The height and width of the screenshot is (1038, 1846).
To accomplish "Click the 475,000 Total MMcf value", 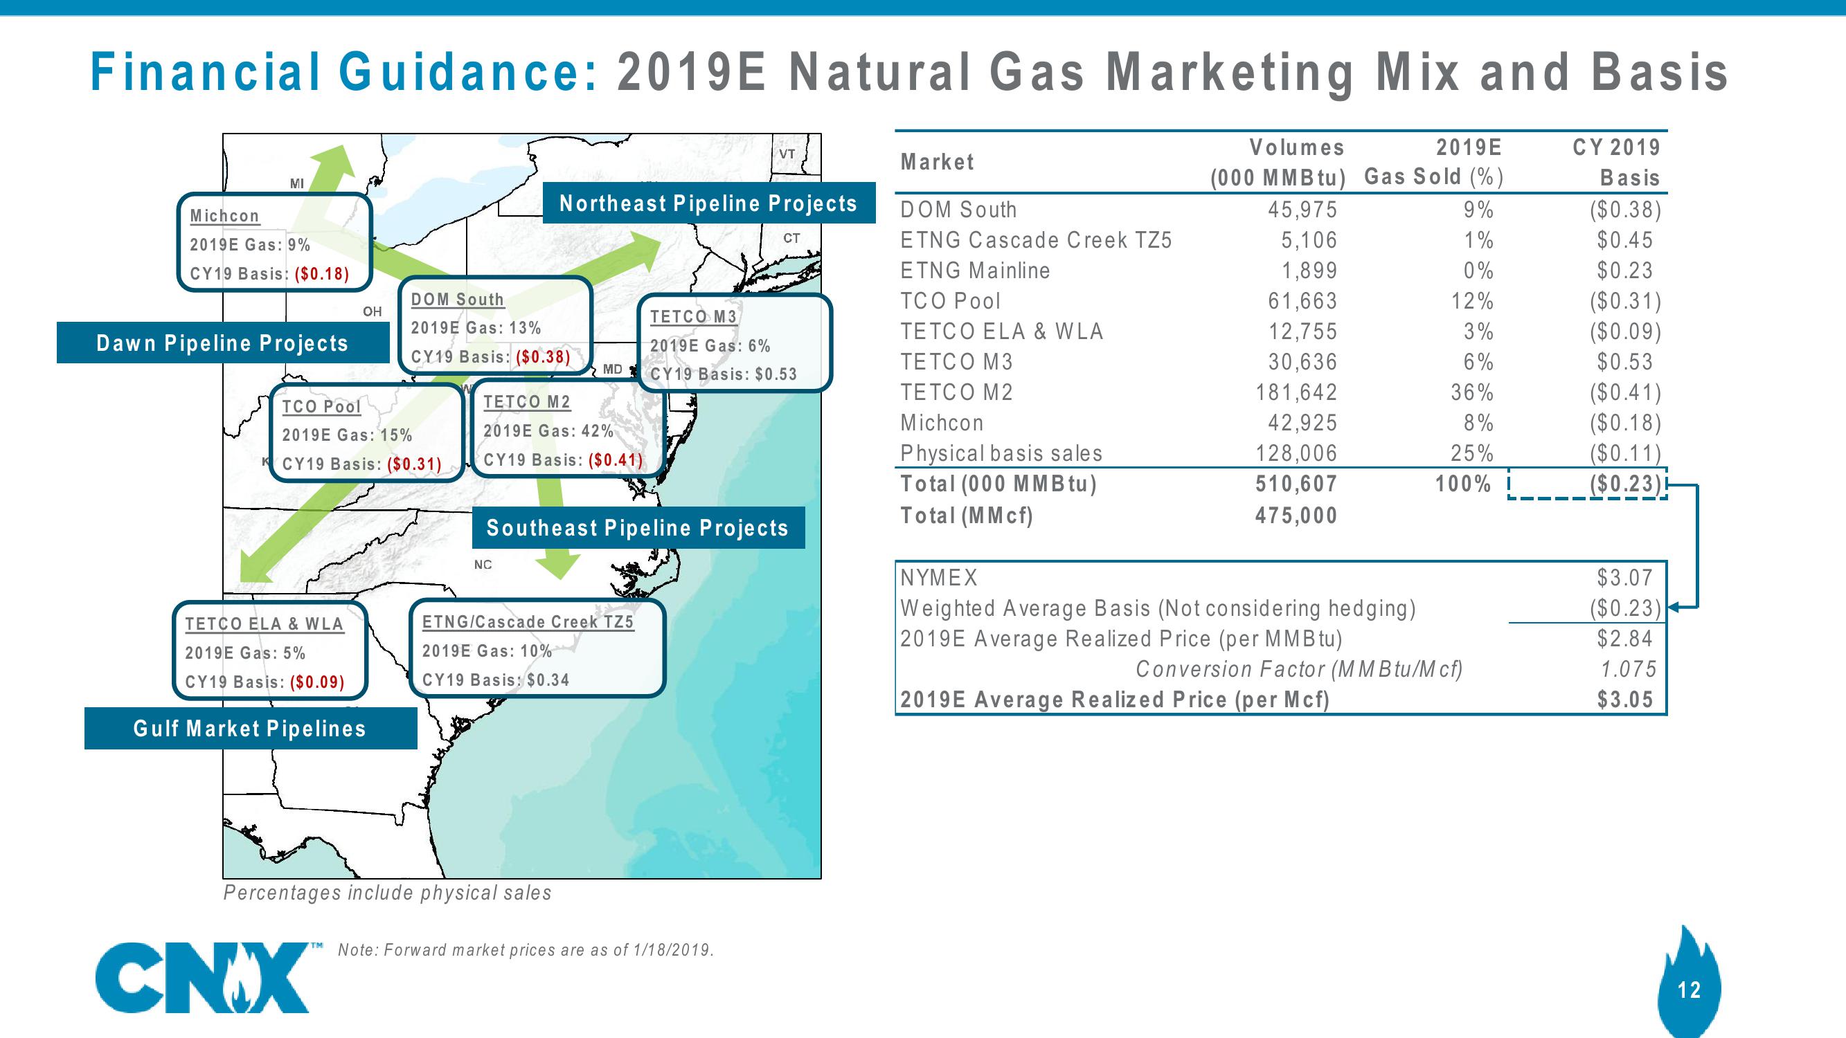I will (1296, 515).
